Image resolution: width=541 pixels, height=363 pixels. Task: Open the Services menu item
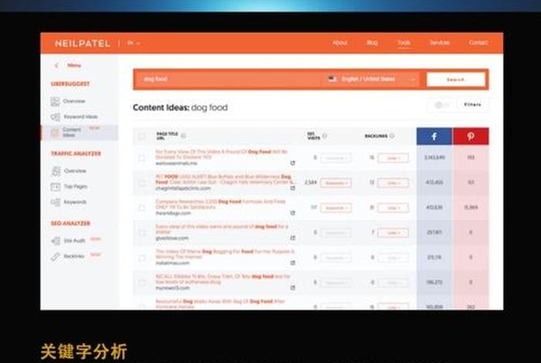click(x=440, y=42)
